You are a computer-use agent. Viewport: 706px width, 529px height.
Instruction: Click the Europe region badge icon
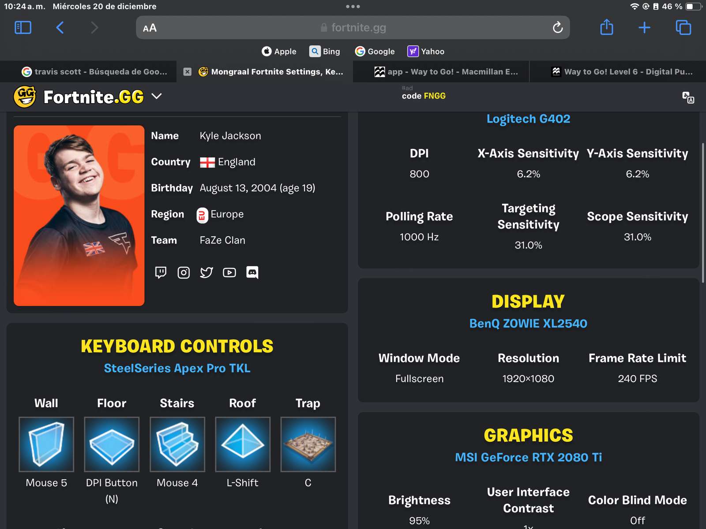[202, 215]
